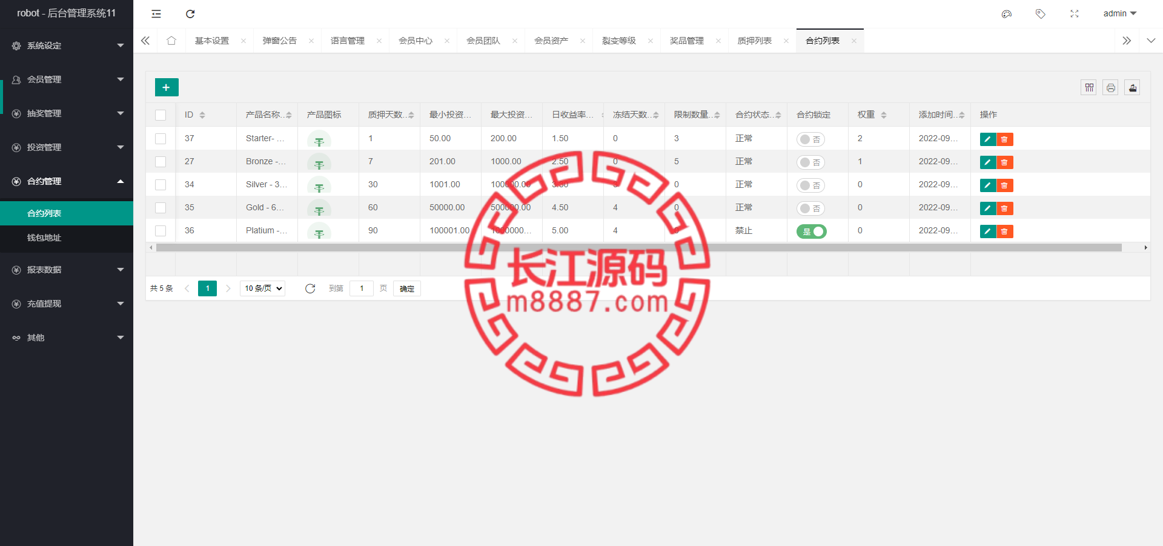Collapse 合约管理 sidebar menu
Viewport: 1163px width, 546px height.
(67, 181)
